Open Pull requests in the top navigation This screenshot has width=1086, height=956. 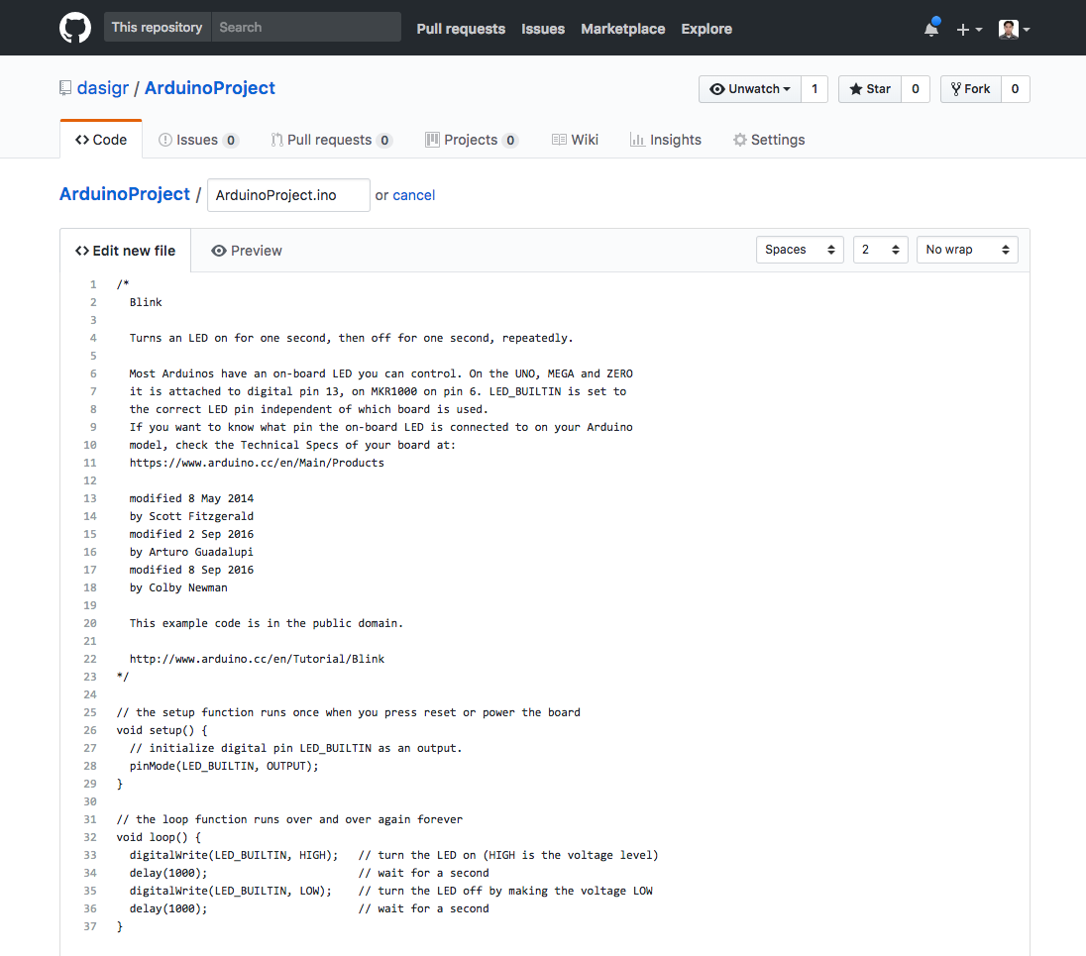click(x=461, y=29)
